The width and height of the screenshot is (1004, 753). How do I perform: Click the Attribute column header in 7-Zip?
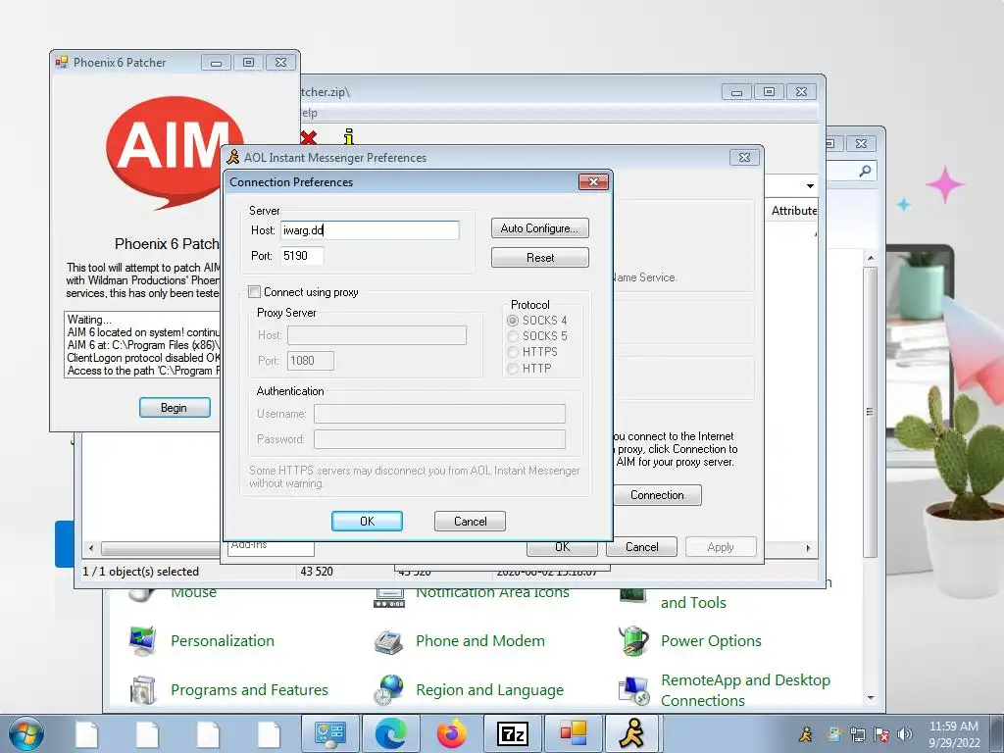(793, 211)
